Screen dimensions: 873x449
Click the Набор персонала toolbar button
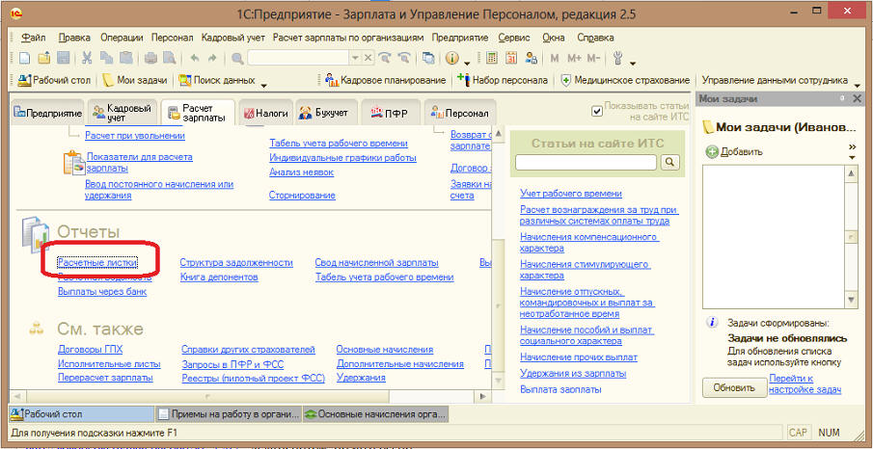503,80
